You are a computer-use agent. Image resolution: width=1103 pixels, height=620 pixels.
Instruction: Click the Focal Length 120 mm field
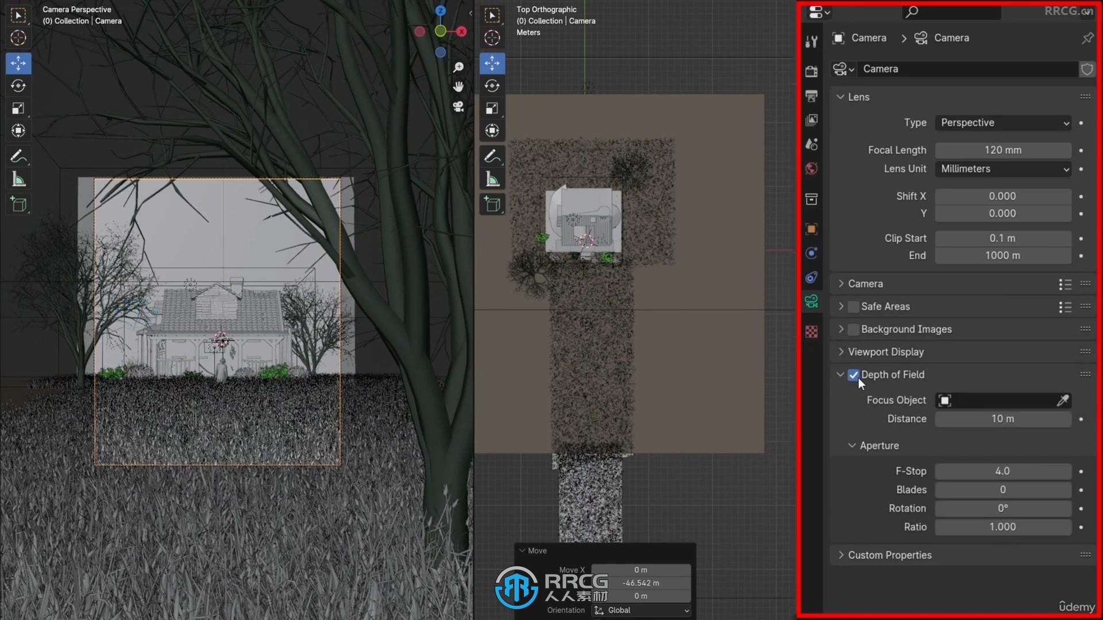coord(1003,150)
